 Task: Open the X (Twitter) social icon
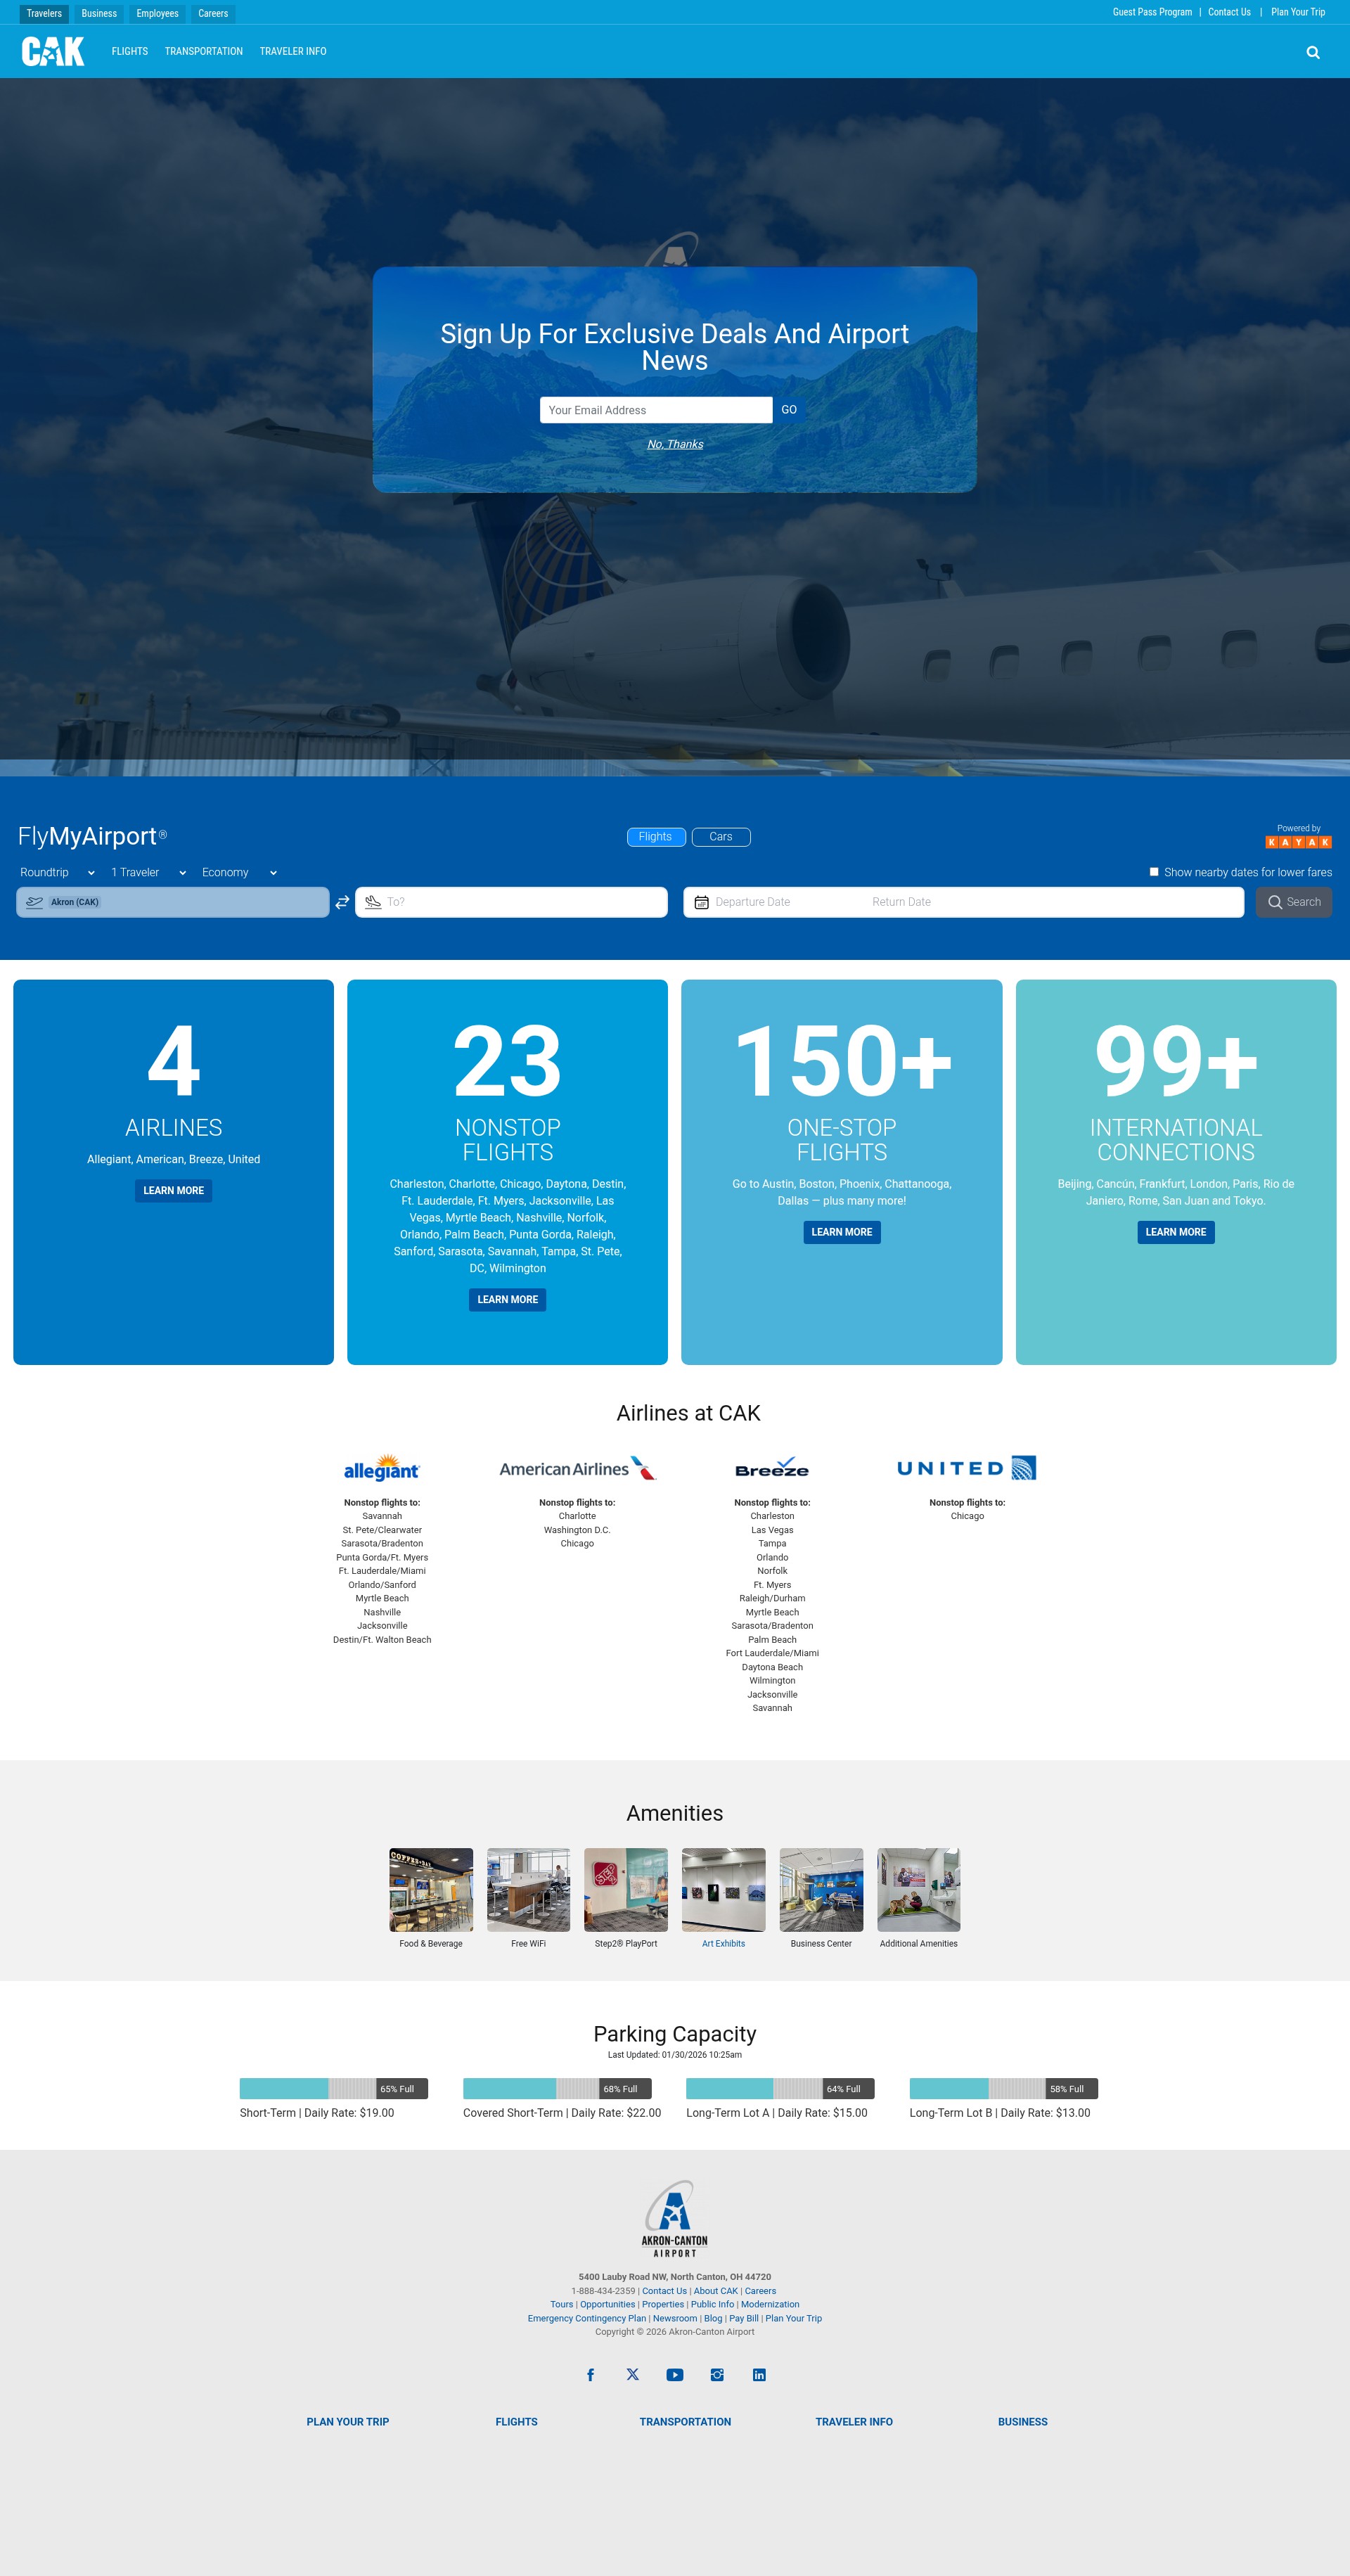click(x=632, y=2374)
